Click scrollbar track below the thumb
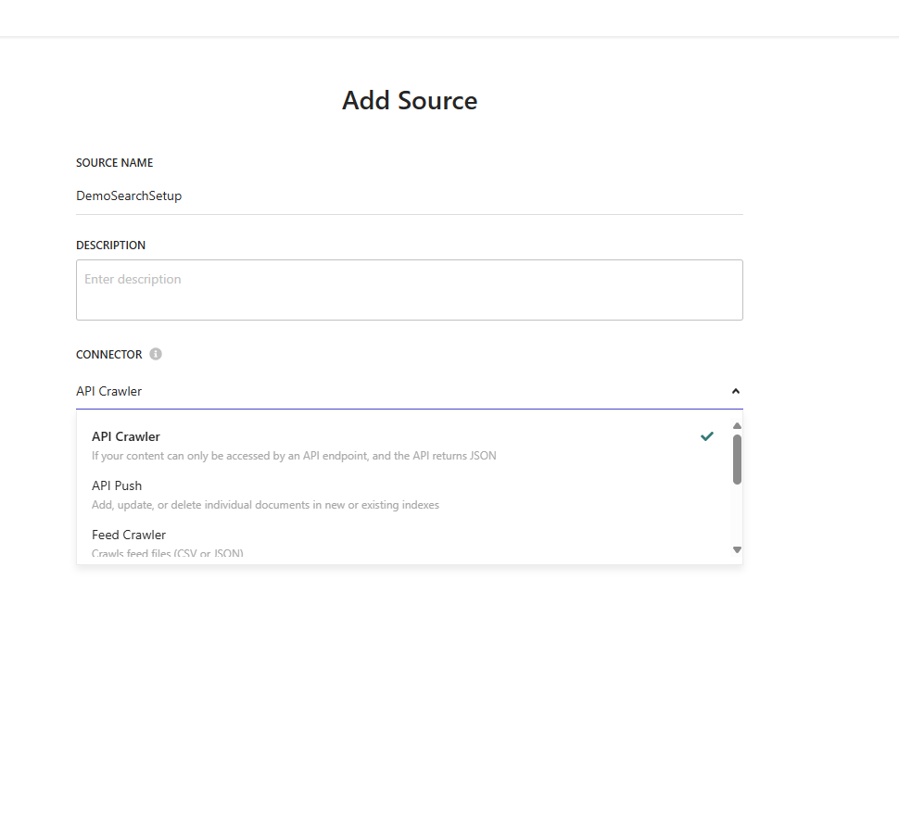 coord(737,514)
